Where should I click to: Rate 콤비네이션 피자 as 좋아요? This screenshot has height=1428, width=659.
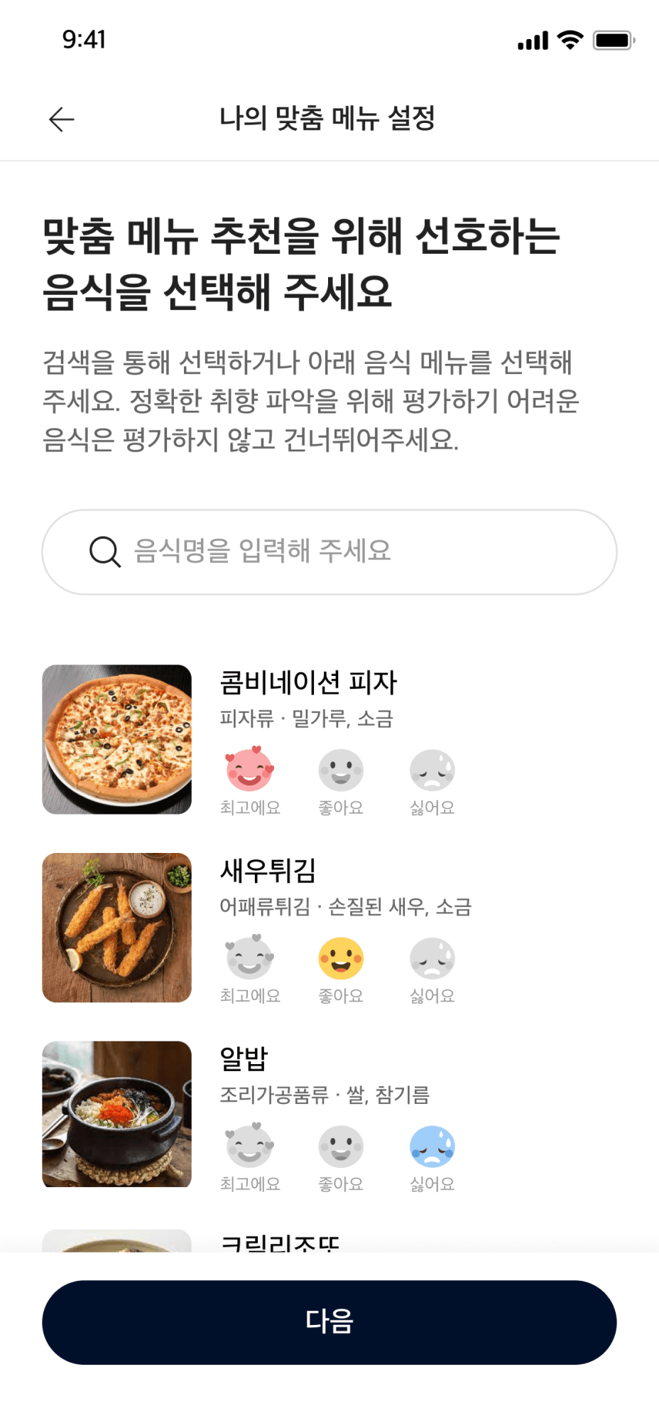[x=341, y=770]
